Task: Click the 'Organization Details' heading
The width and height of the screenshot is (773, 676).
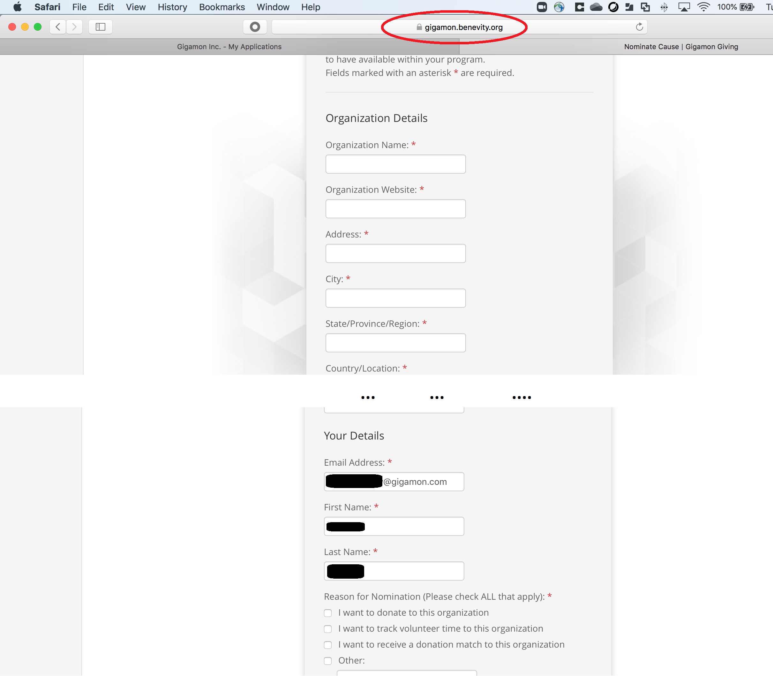Action: [x=377, y=118]
